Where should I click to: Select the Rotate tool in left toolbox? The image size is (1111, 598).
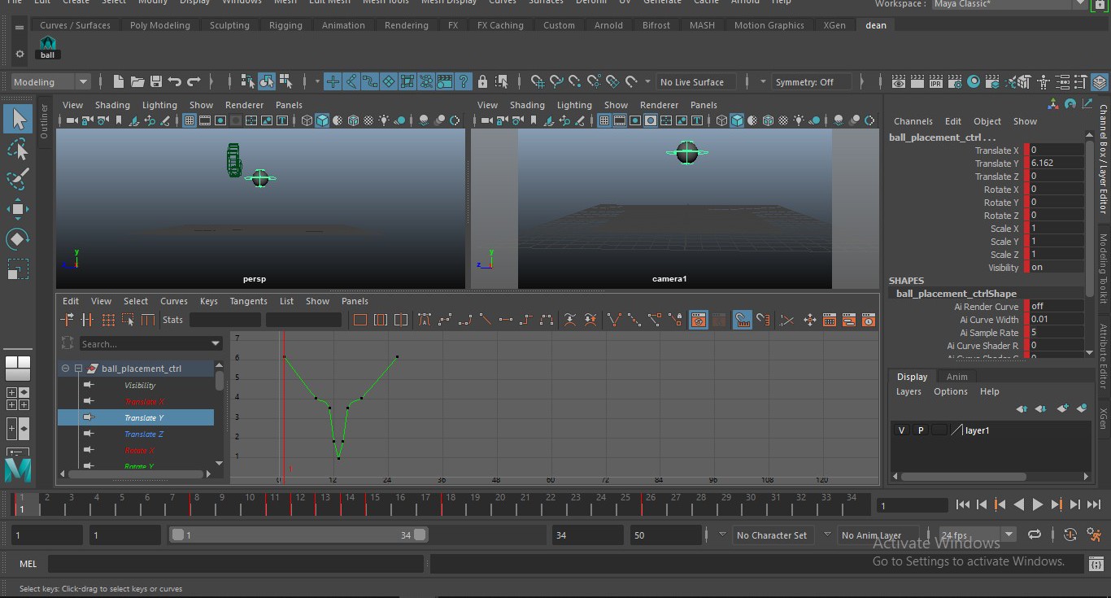pyautogui.click(x=17, y=239)
